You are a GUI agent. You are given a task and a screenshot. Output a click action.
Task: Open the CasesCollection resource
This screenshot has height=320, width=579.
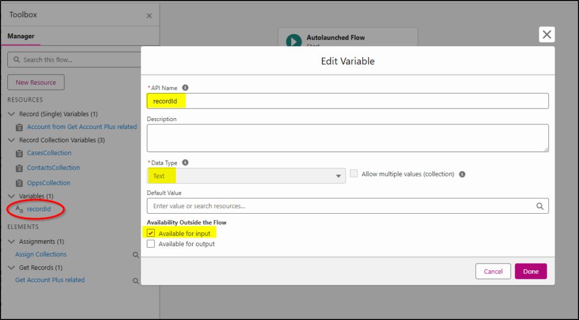pos(49,153)
